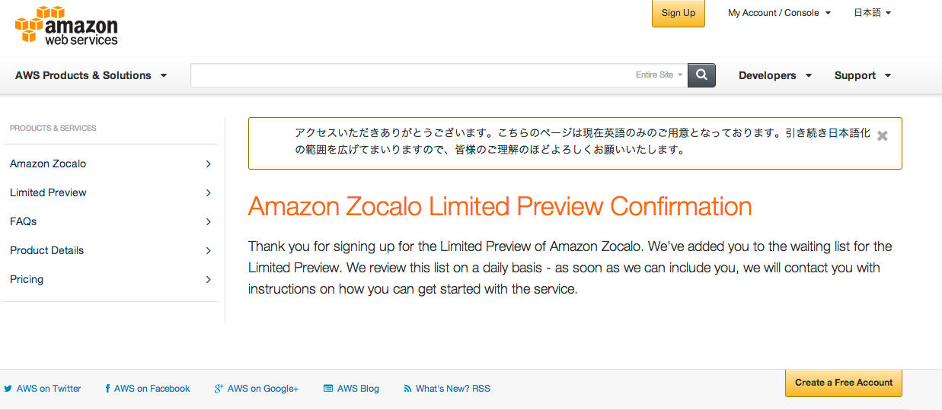This screenshot has height=410, width=942.
Task: Click in the site search field
Action: [411, 75]
